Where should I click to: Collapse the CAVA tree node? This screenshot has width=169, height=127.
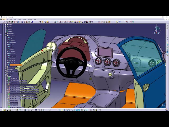[x=6, y=76]
